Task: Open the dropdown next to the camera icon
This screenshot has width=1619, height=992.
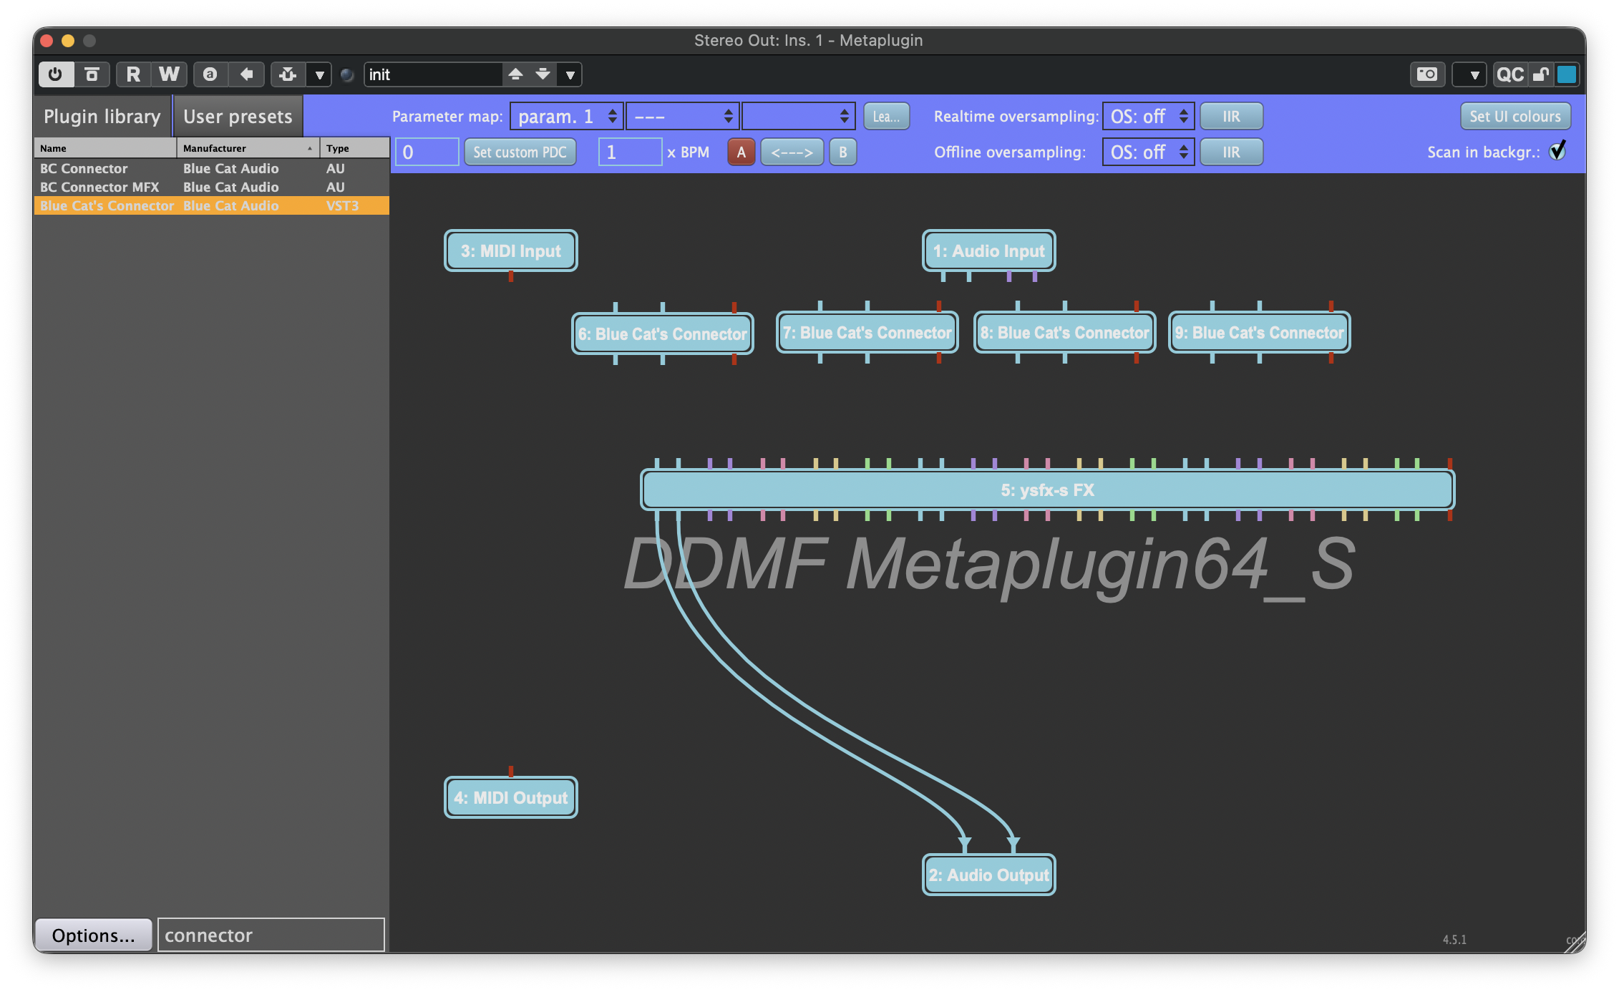Action: [1469, 74]
